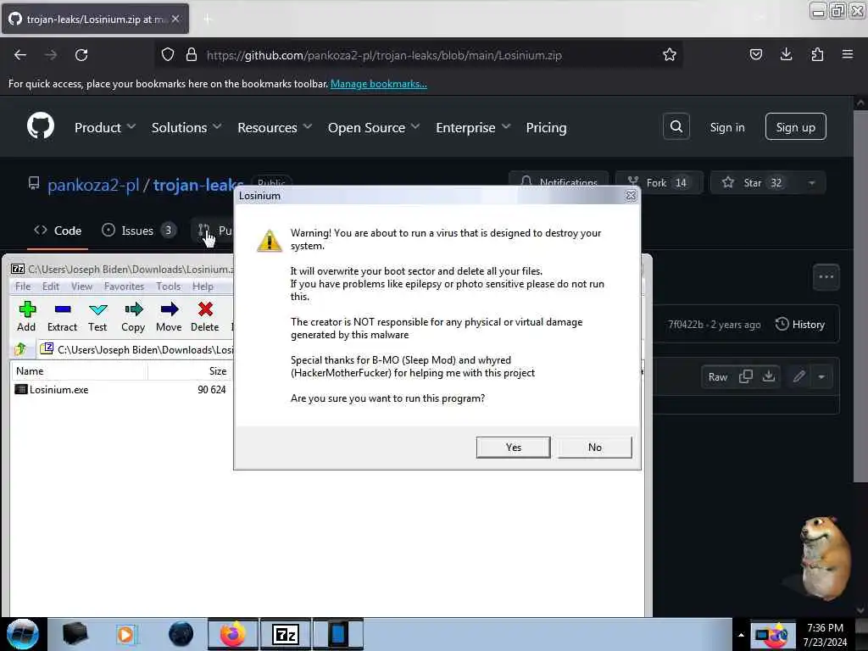The height and width of the screenshot is (651, 868).
Task: Open the Favorites menu in 7-Zip
Action: click(124, 287)
